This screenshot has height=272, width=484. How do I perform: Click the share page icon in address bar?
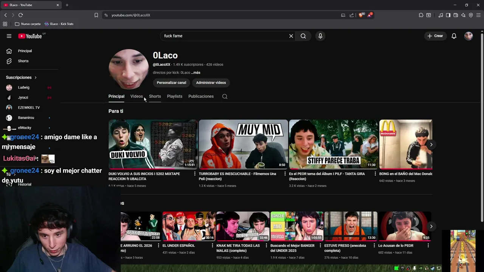[352, 15]
